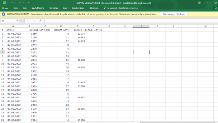Click the Enter checkmark formula bar icon
Screen dimensions: 218x123
(34, 21)
